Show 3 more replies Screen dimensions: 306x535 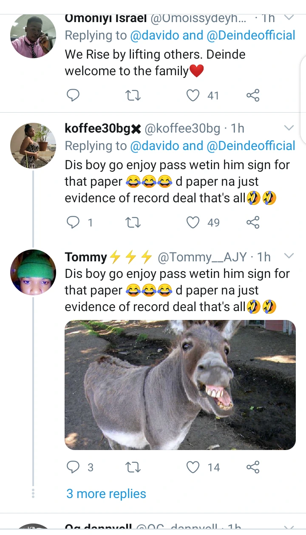point(106,494)
